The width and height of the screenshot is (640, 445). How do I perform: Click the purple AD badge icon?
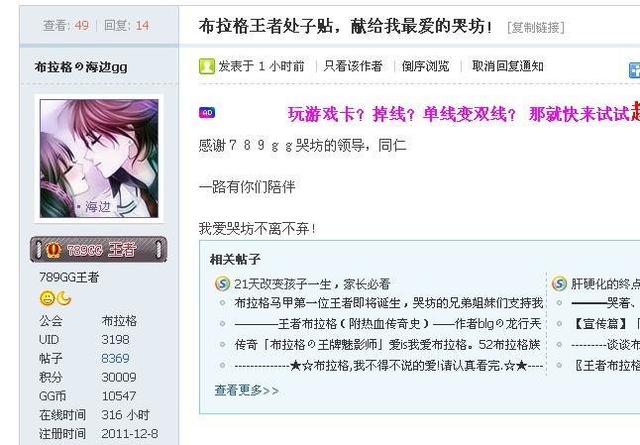(207, 113)
